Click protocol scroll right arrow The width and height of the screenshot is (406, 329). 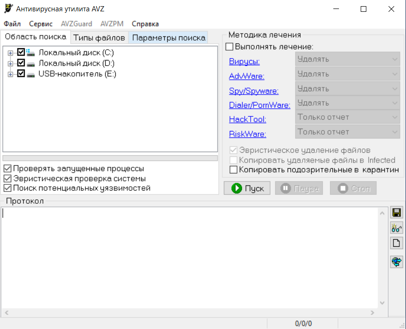click(372, 312)
